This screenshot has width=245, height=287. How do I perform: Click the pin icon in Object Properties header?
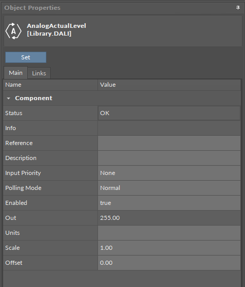(238, 8)
